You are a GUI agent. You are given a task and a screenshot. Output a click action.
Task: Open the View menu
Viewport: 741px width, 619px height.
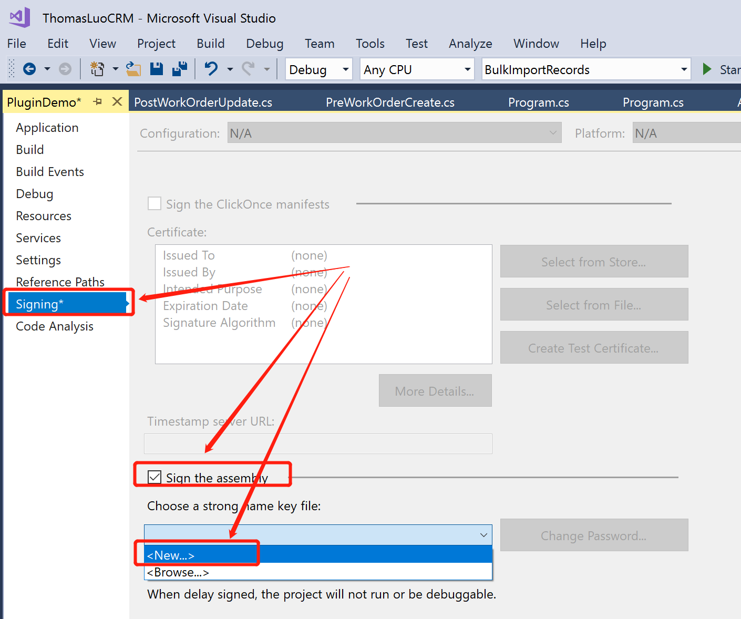(102, 44)
